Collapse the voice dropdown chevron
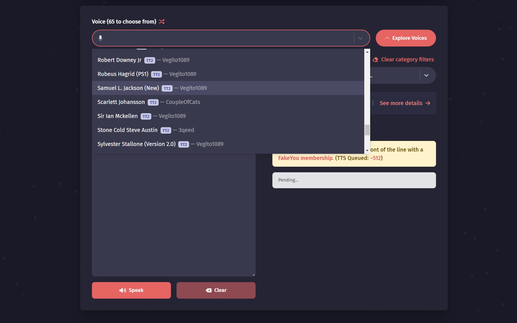This screenshot has width=517, height=323. pyautogui.click(x=360, y=38)
